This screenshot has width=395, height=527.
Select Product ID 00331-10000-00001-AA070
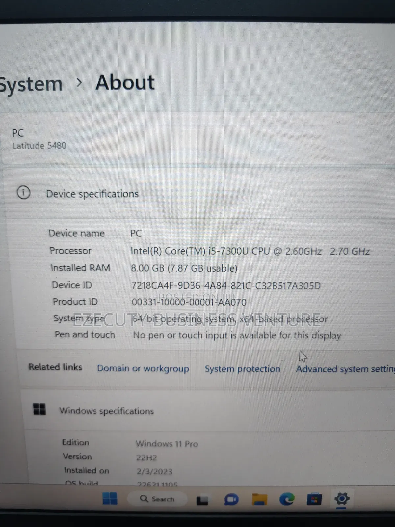click(x=189, y=302)
